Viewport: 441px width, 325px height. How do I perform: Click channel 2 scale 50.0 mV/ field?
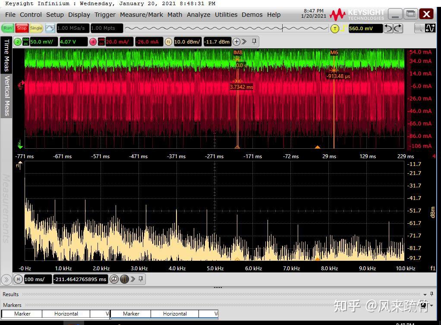click(44, 42)
